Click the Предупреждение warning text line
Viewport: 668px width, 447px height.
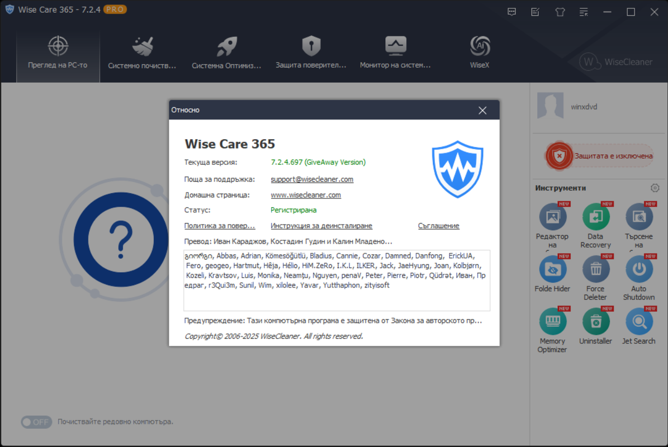(x=333, y=321)
